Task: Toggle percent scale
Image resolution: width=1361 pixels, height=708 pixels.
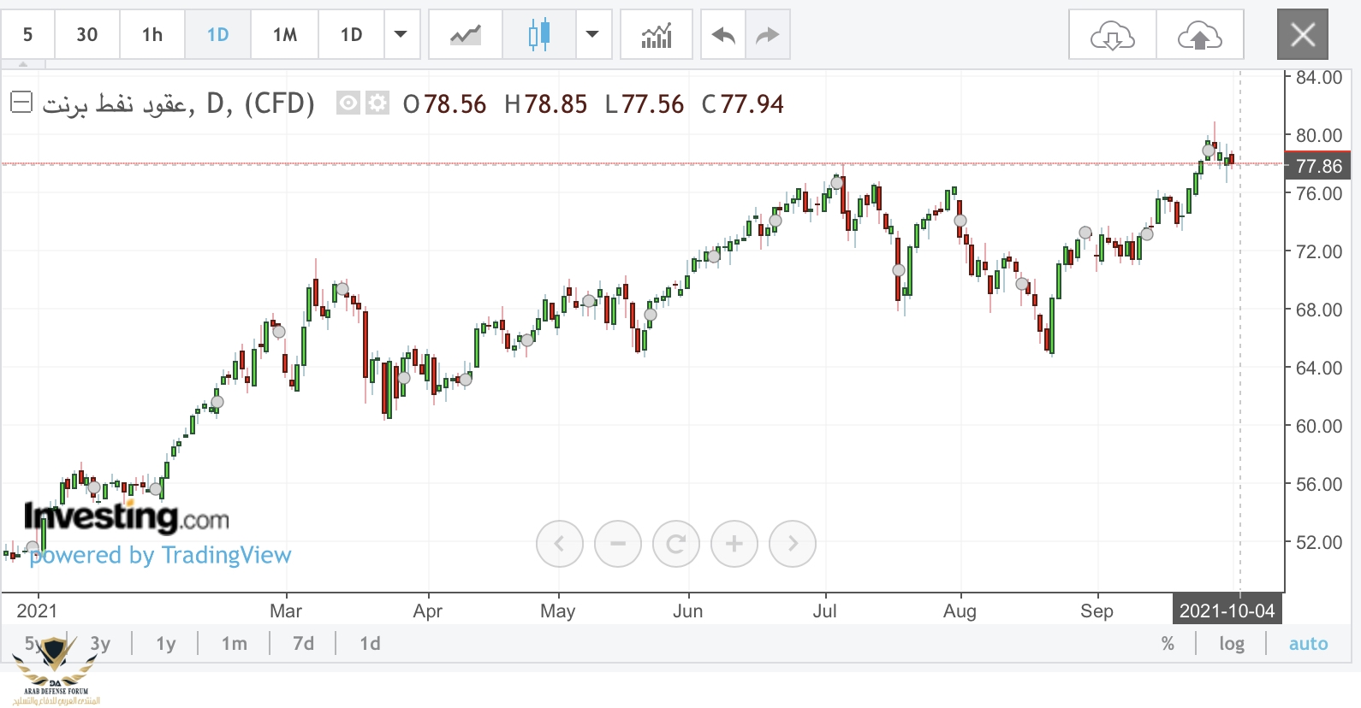Action: point(1168,644)
